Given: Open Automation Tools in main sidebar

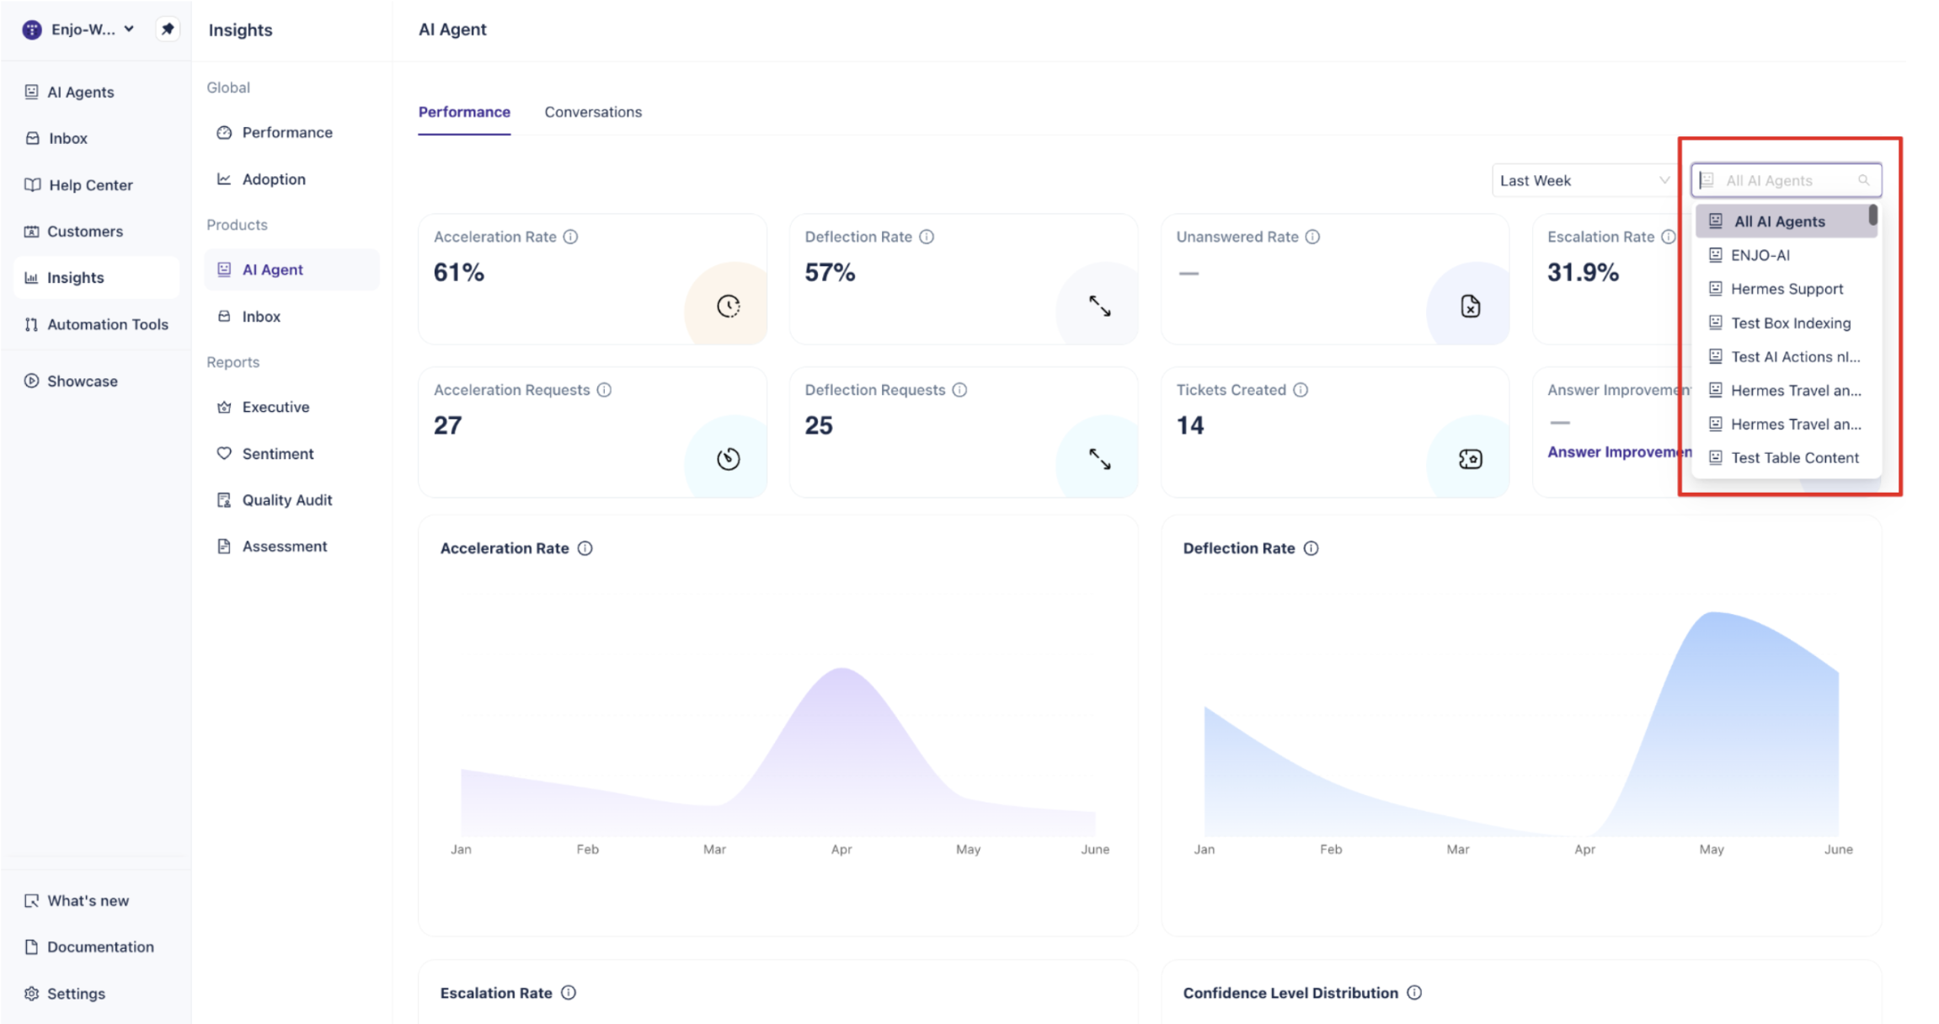Looking at the screenshot, I should 96,324.
